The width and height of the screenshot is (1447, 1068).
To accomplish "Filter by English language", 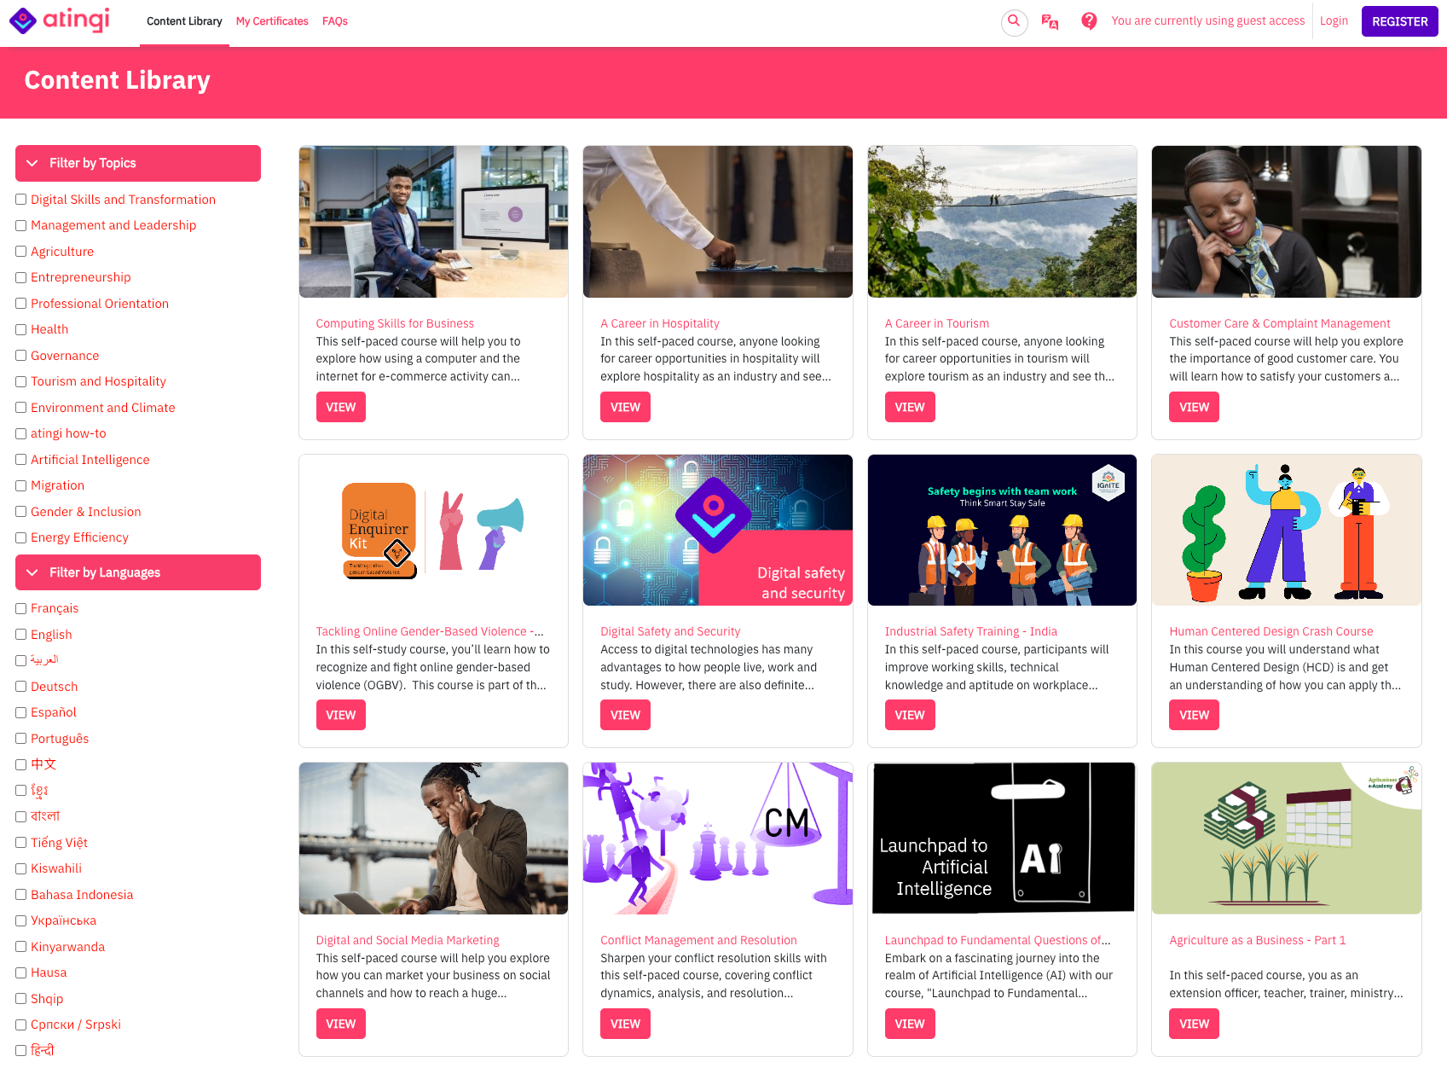I will pyautogui.click(x=21, y=635).
